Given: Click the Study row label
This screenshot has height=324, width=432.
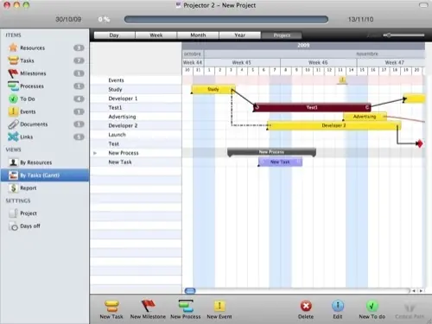Looking at the screenshot, I should (x=115, y=90).
